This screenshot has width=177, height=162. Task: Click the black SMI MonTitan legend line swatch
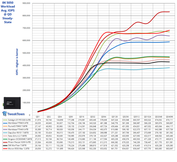5,145
